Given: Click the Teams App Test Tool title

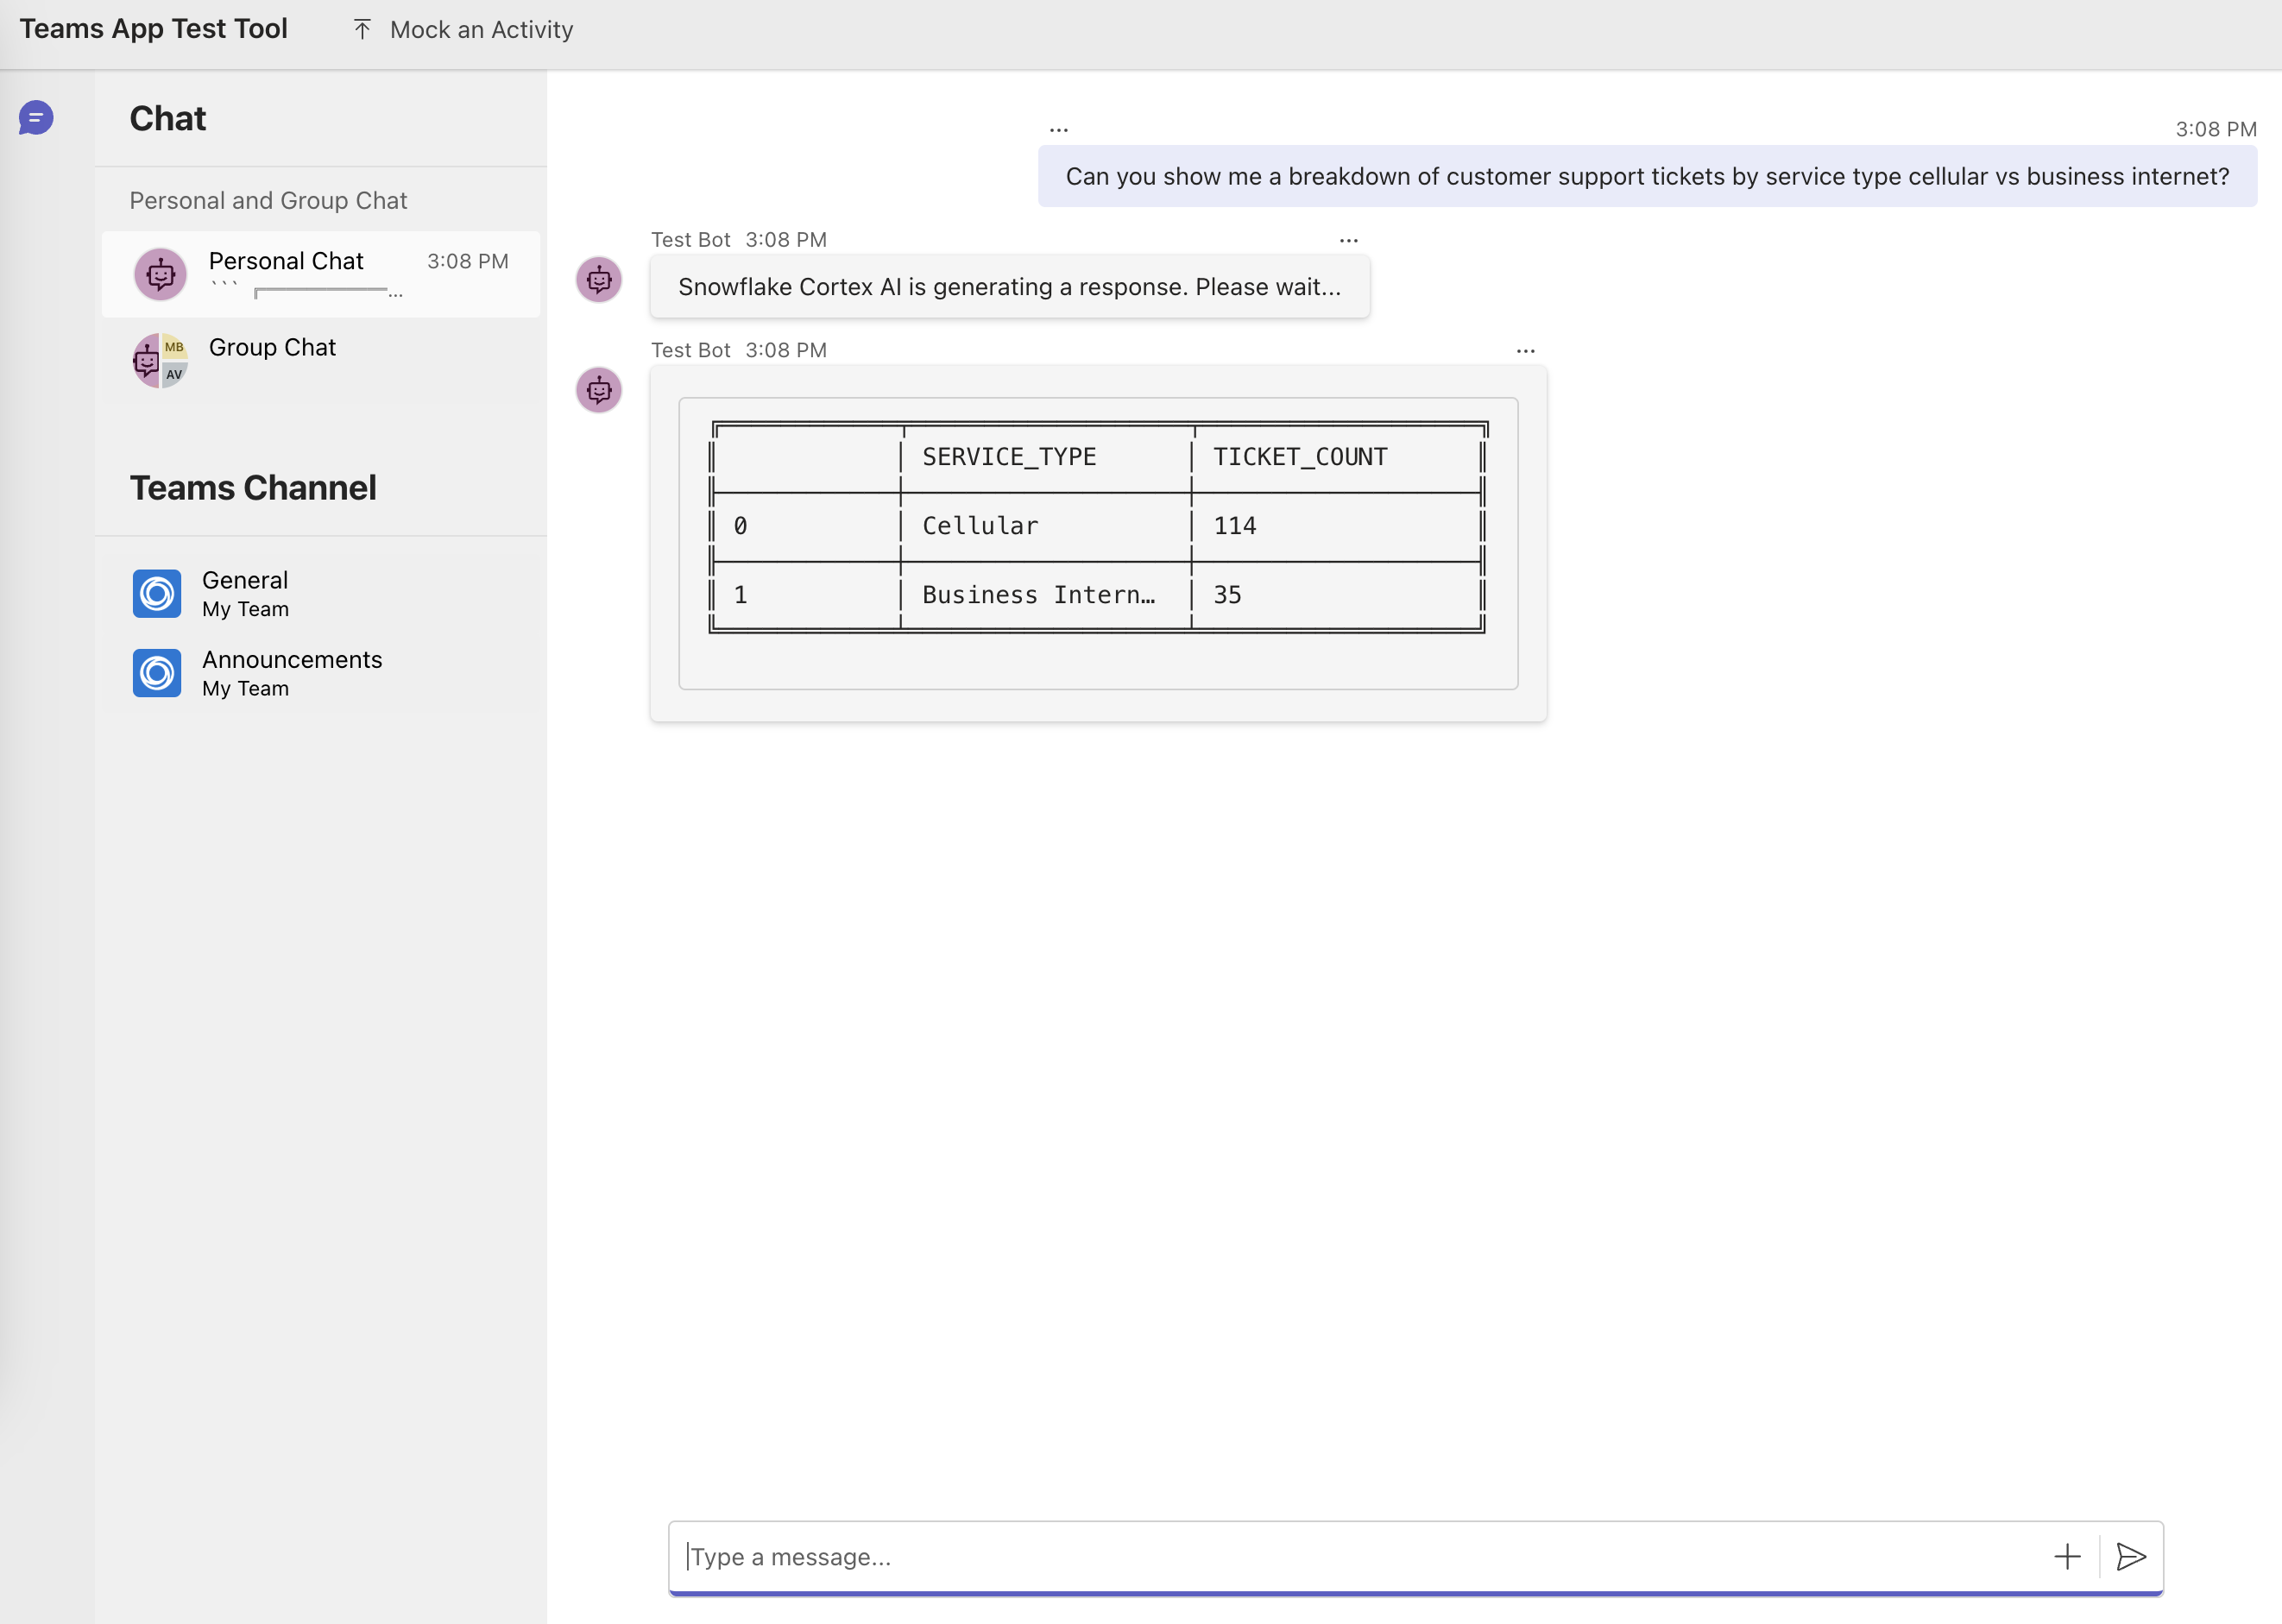Looking at the screenshot, I should click(x=154, y=29).
